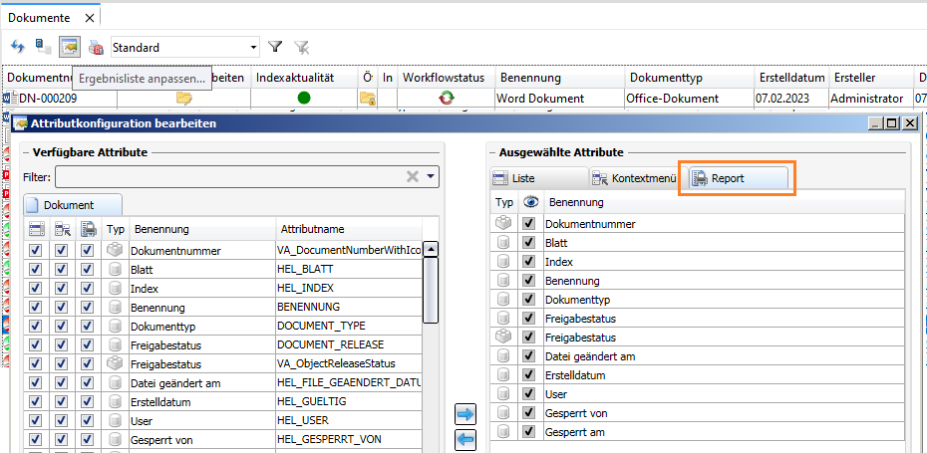Click the scroll up arrow in attribute list
The image size is (927, 453).
[x=431, y=250]
